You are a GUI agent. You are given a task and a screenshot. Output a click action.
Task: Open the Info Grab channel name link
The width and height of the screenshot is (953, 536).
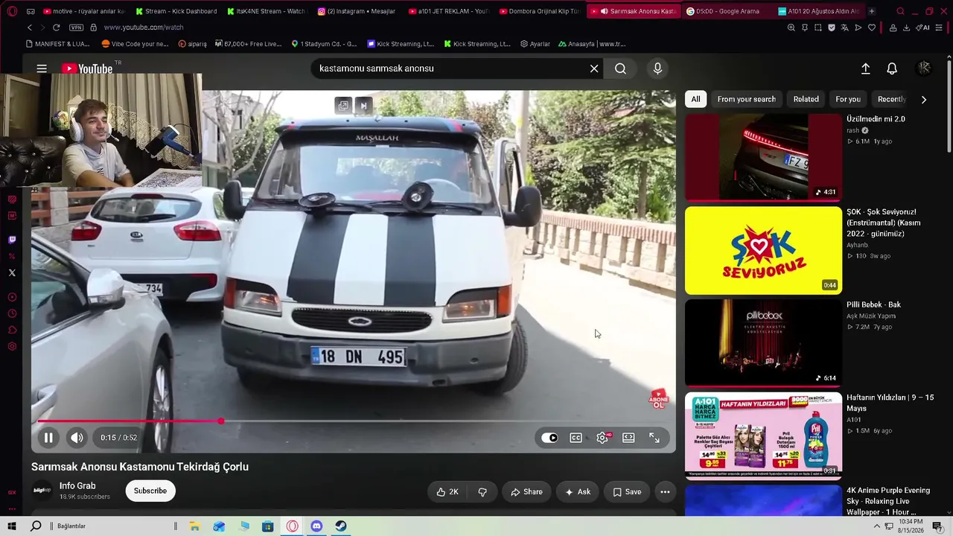[x=77, y=486]
